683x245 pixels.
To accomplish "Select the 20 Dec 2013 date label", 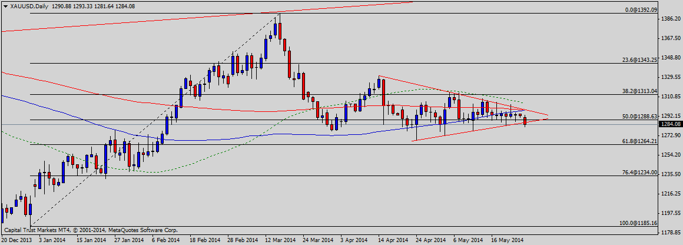I will (x=18, y=240).
